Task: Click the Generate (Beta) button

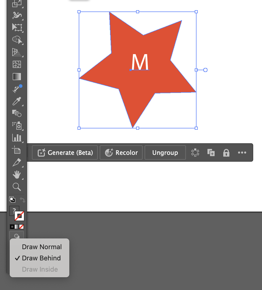Action: (64, 152)
